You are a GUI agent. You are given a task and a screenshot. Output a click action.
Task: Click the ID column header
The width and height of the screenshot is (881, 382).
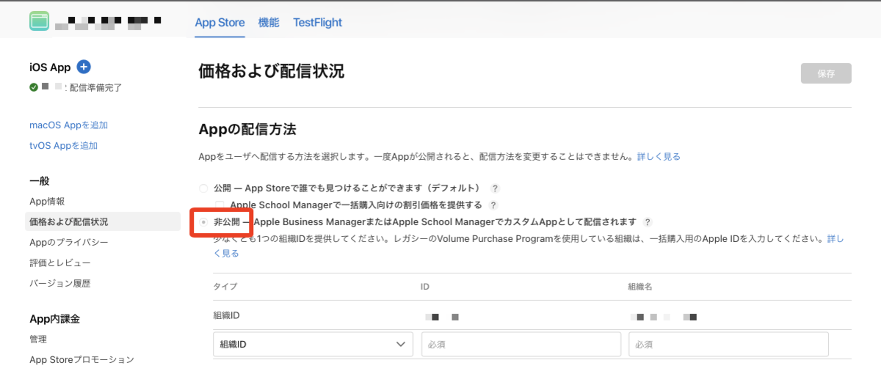pos(424,287)
